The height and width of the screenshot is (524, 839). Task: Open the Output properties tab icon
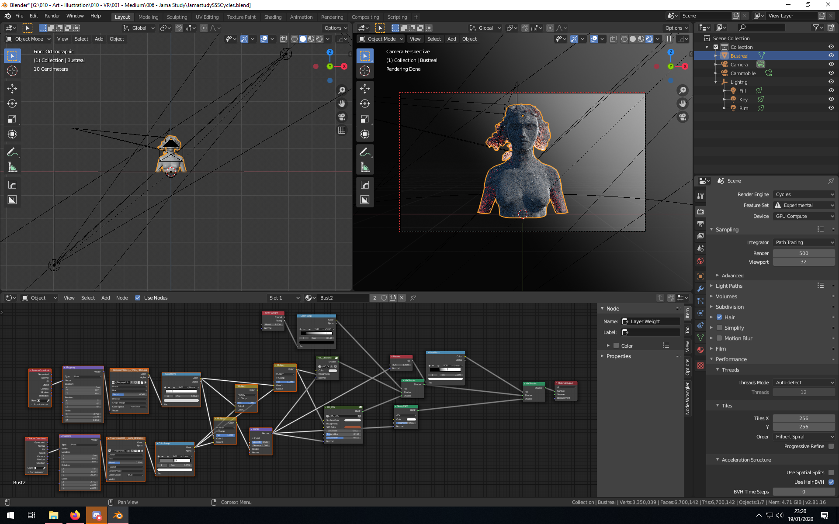tap(700, 224)
